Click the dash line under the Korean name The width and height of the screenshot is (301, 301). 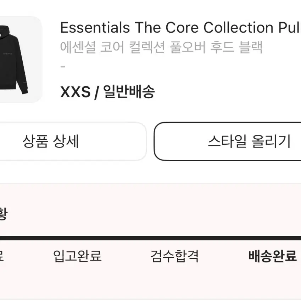click(x=63, y=67)
